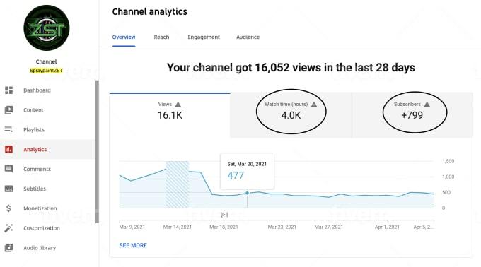
Task: Click the Audio library music icon
Action: [x=9, y=247]
